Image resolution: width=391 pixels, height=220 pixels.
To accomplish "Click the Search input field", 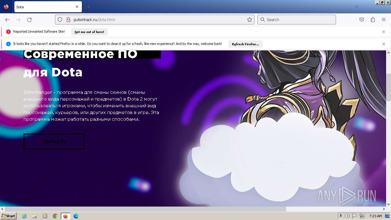I will point(297,20).
